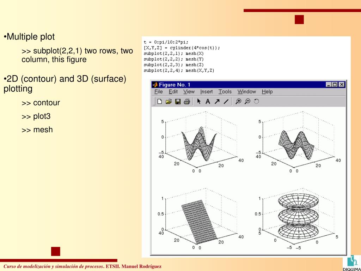
Task: Click the Save floppy disk icon
Action: point(178,101)
